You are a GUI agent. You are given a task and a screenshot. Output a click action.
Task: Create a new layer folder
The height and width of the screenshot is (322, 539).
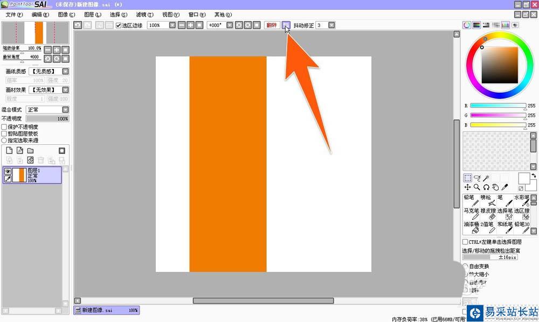click(x=31, y=150)
